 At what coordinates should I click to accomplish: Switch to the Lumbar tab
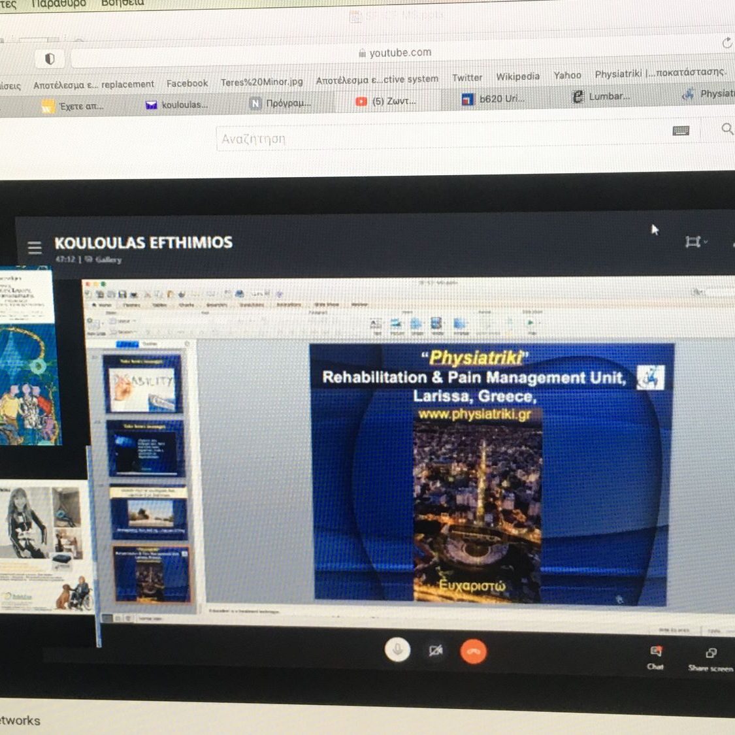pyautogui.click(x=602, y=97)
